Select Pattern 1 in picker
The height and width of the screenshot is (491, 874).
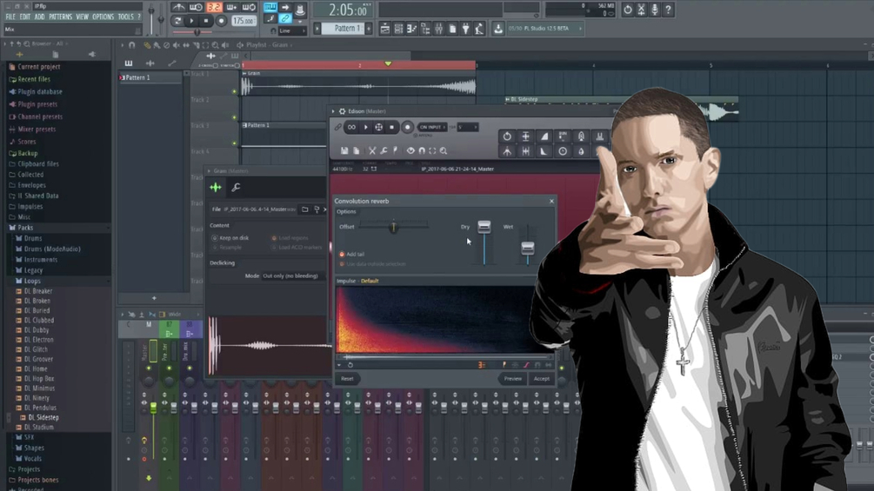pos(150,78)
